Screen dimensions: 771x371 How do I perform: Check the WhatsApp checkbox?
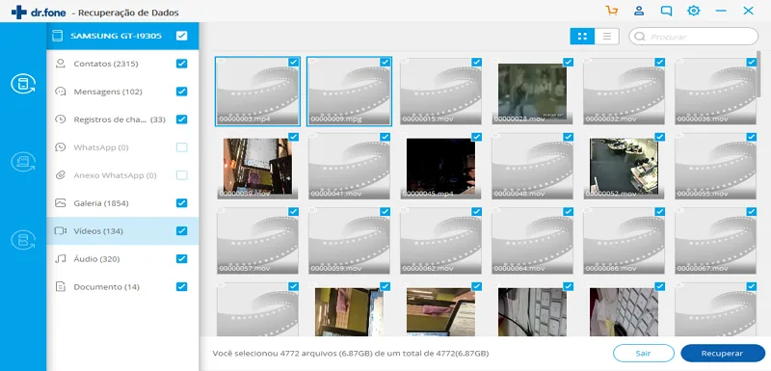181,147
